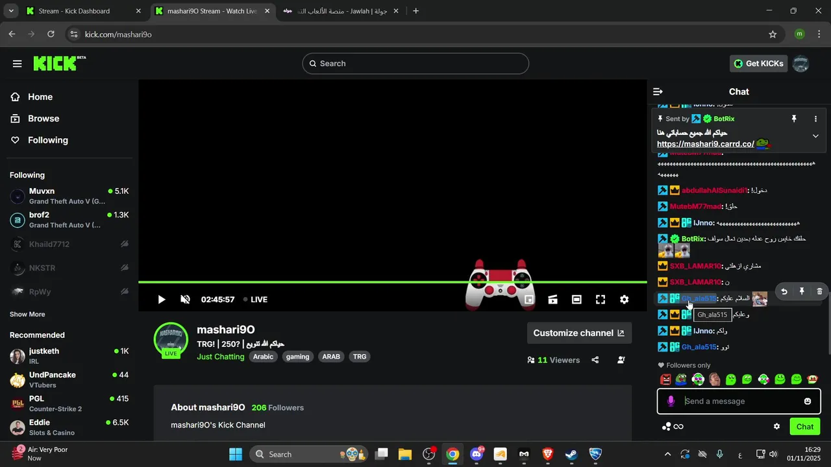Click Customize channel button
The image size is (831, 467).
point(579,333)
